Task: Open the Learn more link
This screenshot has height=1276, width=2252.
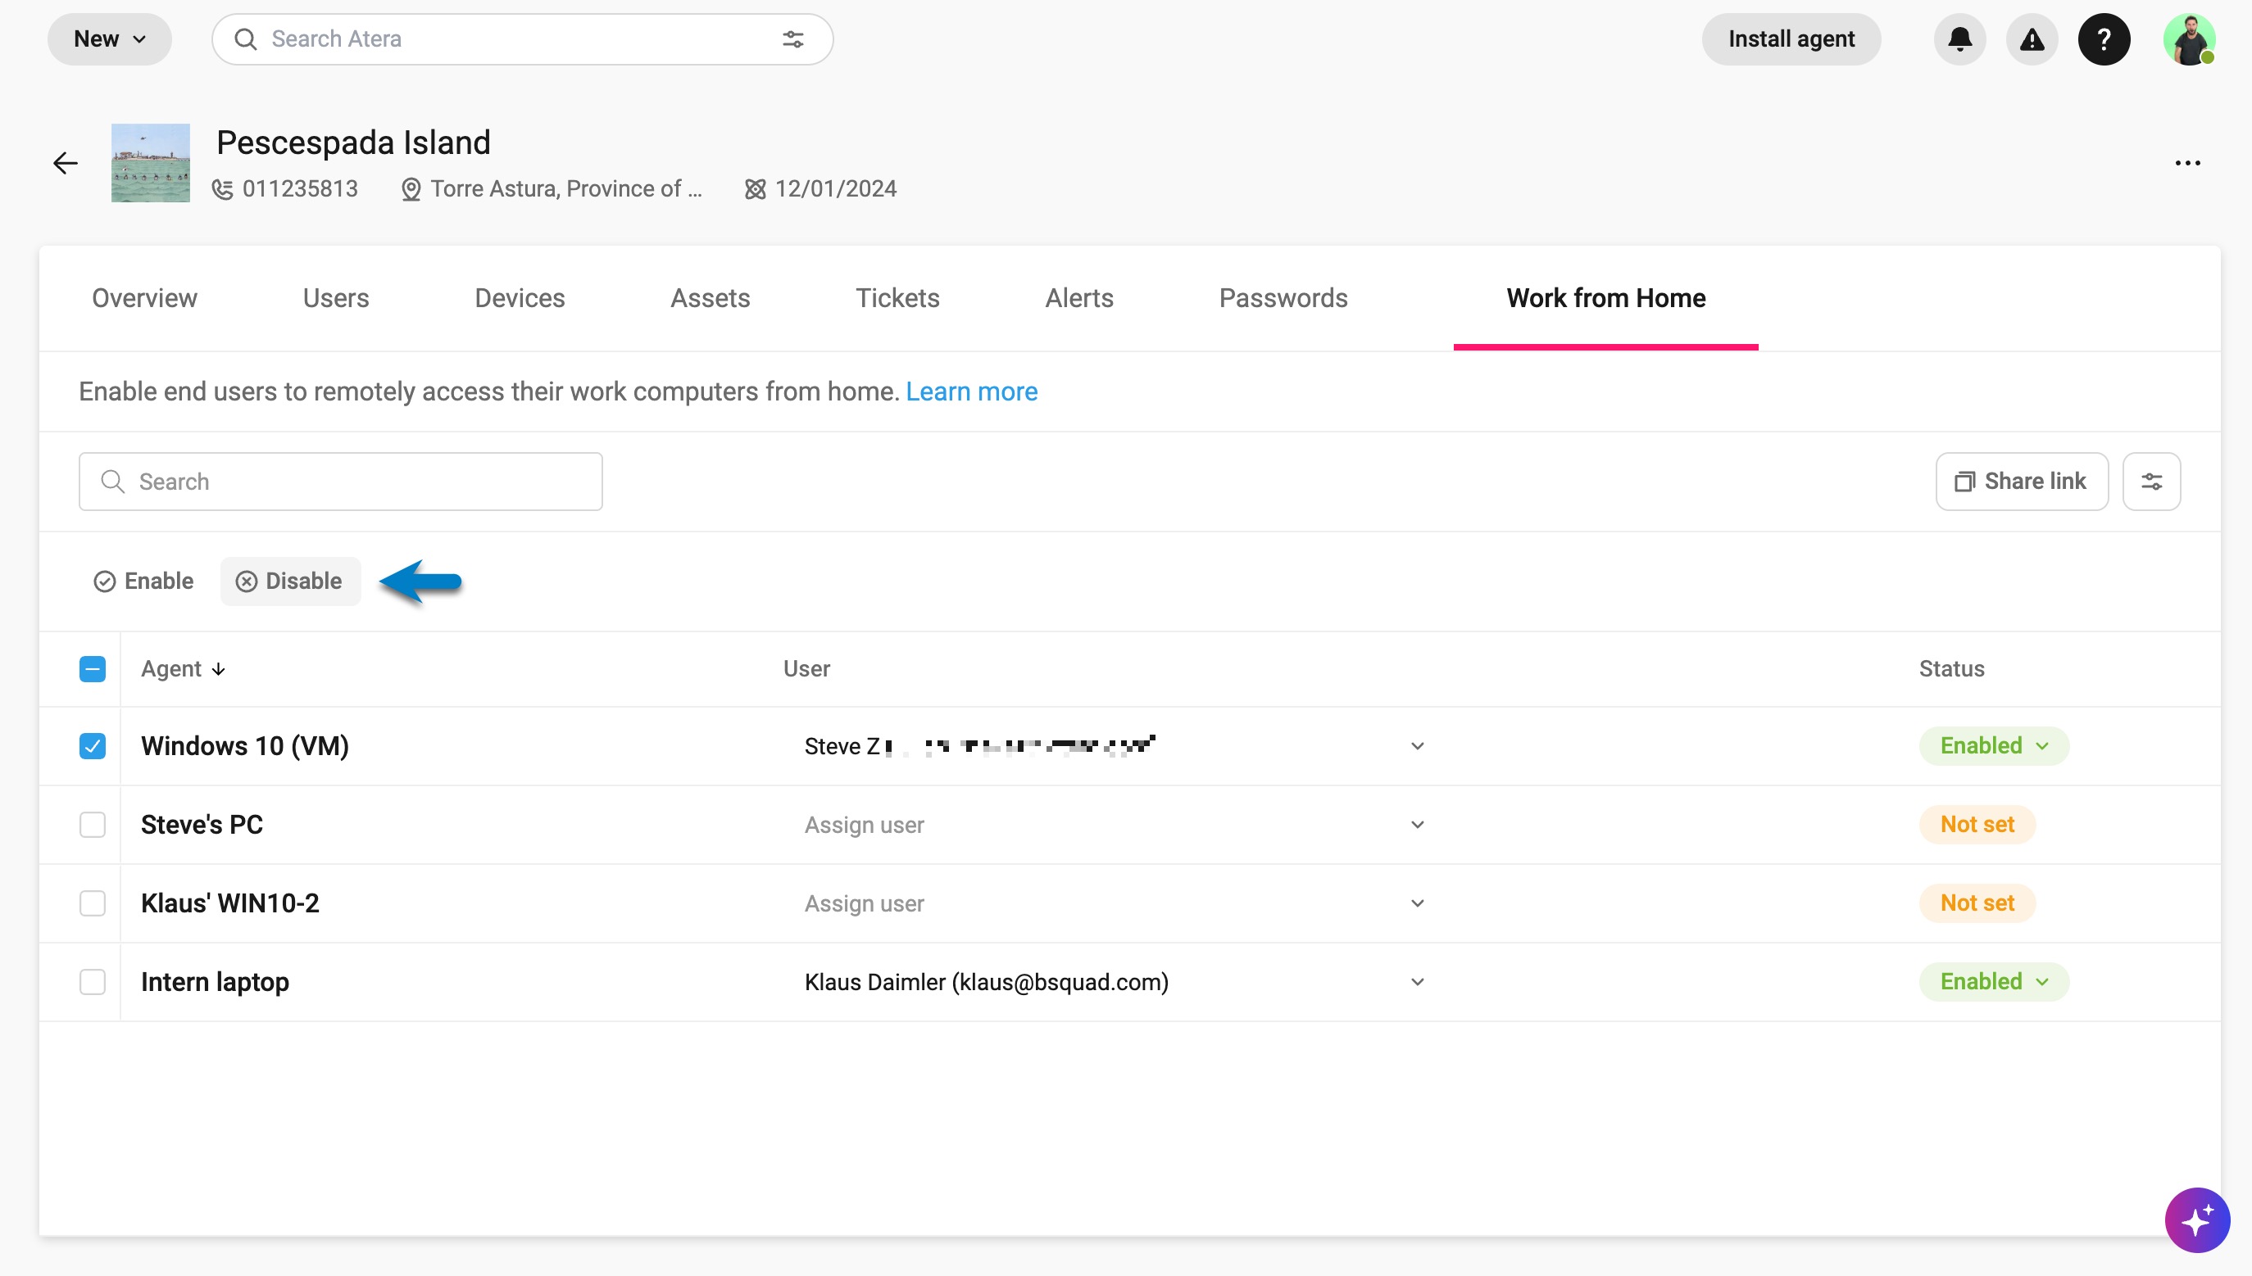Action: (x=971, y=391)
